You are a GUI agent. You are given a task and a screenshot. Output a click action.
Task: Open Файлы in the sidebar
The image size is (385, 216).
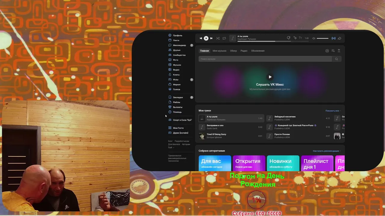point(174,102)
